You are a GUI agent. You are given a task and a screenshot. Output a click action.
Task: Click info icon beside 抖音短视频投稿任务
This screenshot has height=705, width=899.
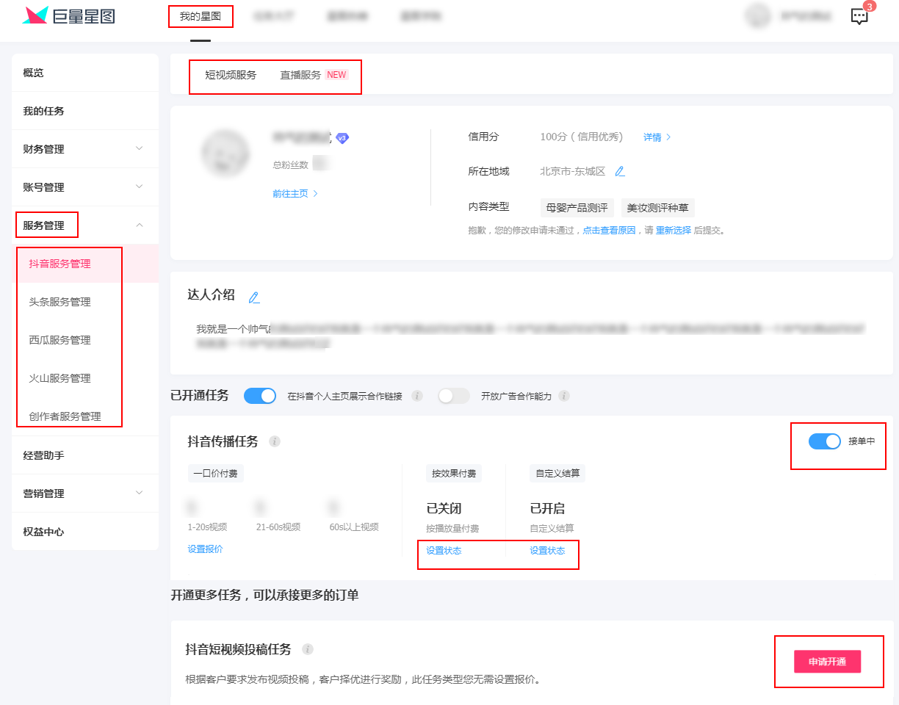click(308, 649)
